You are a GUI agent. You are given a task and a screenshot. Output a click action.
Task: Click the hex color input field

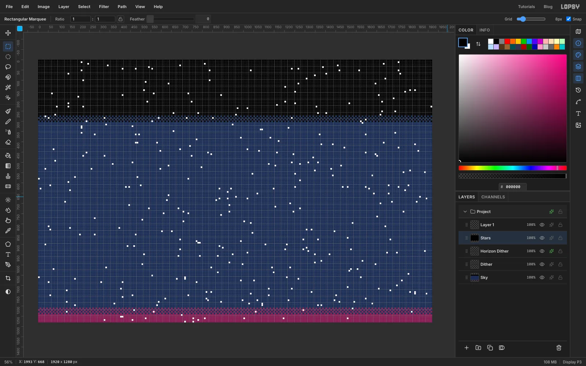point(513,187)
